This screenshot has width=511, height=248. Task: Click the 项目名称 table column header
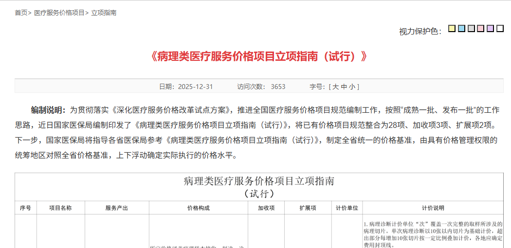point(60,208)
